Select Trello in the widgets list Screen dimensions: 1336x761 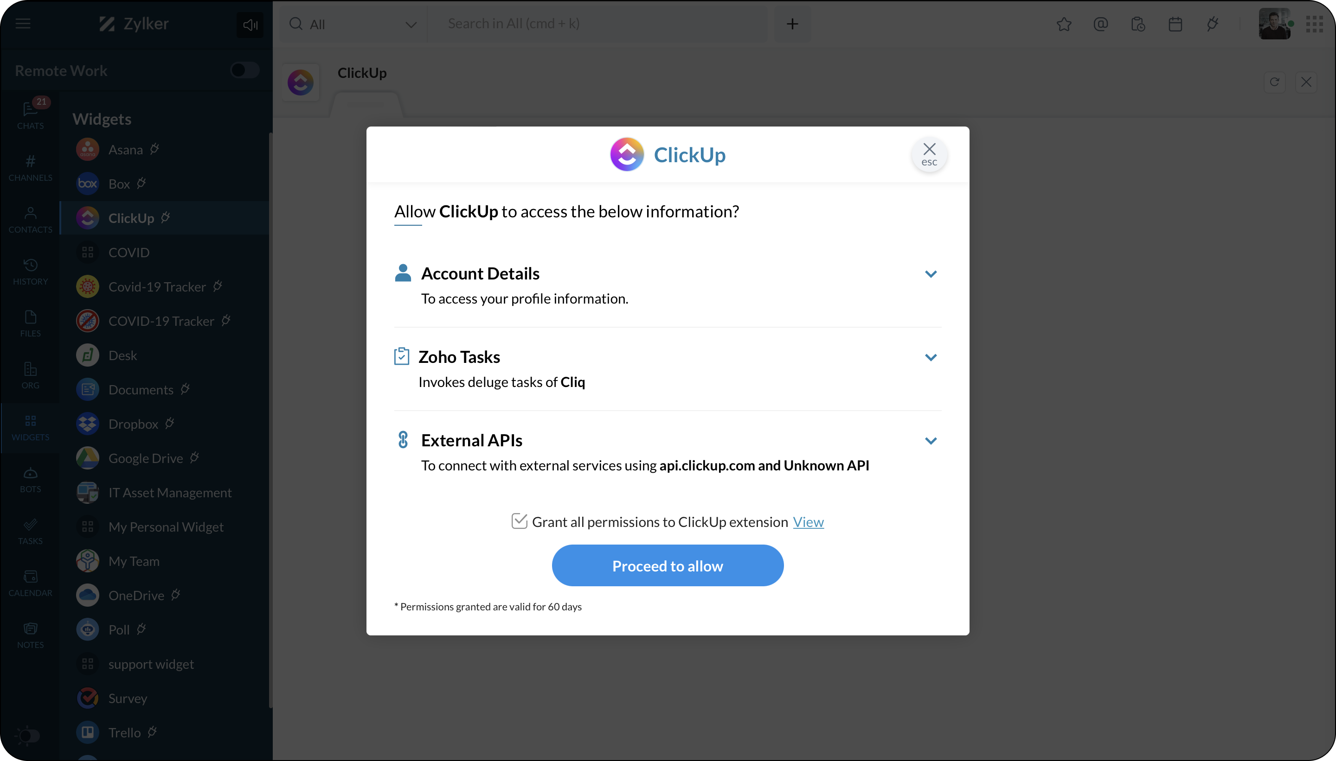pyautogui.click(x=124, y=732)
